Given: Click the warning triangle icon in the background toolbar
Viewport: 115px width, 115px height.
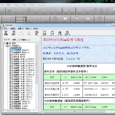Looking at the screenshot, I should point(80,10).
